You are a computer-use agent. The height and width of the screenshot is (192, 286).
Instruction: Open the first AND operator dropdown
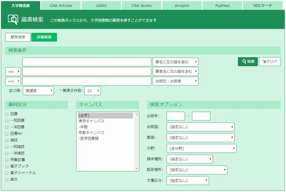click(13, 72)
